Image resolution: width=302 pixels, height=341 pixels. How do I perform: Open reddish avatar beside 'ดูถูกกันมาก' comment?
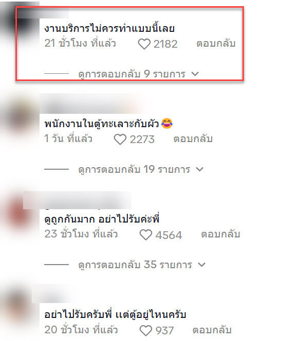click(20, 214)
